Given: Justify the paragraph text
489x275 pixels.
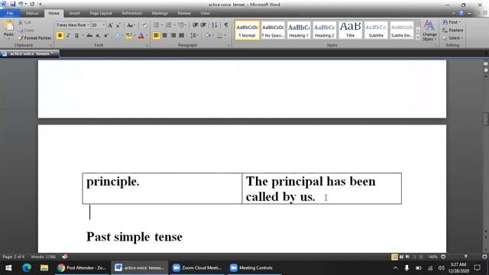Looking at the screenshot, I should point(181,36).
